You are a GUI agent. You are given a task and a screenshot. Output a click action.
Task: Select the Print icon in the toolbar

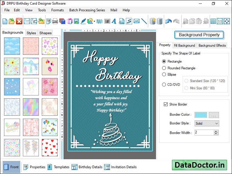coord(55,21)
